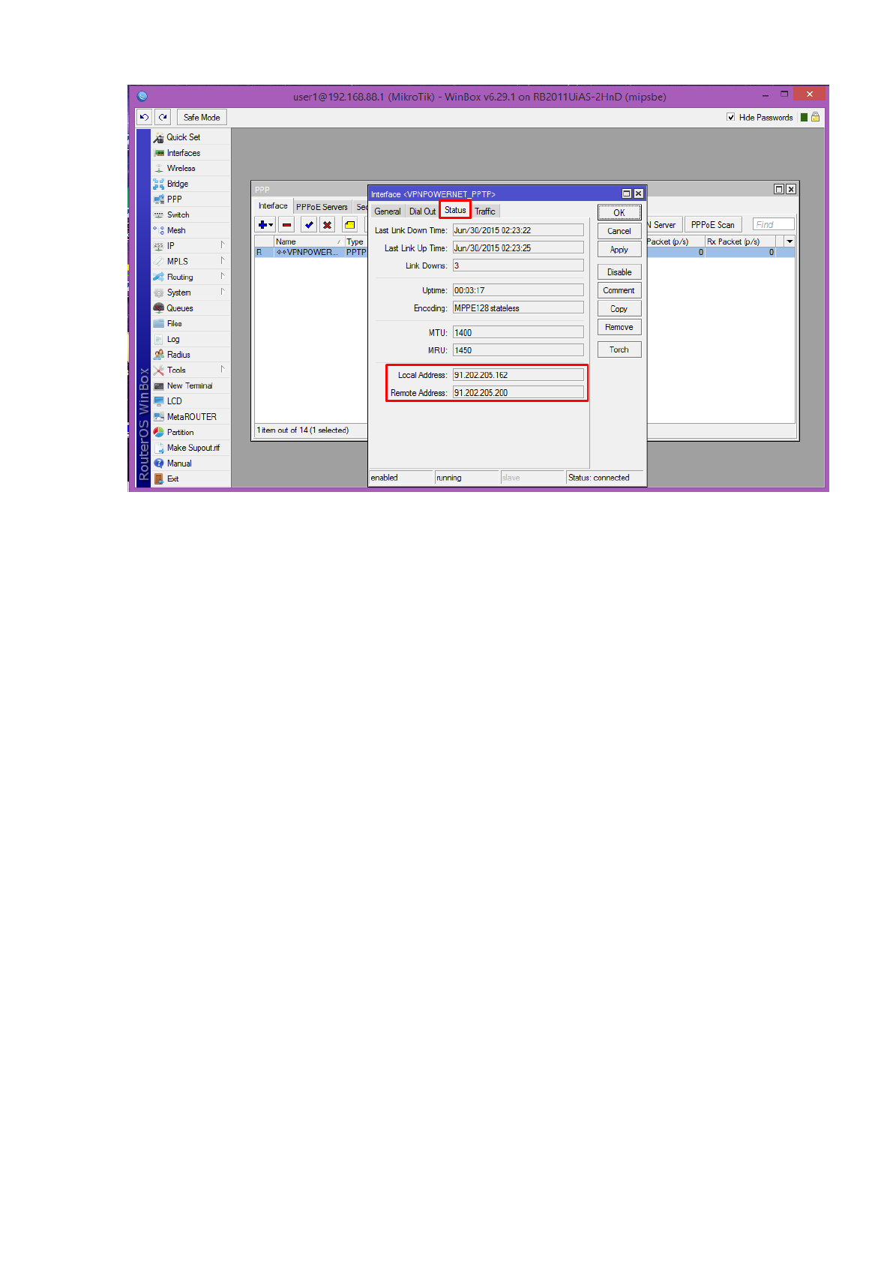The width and height of the screenshot is (893, 1263).
Task: Open the Partition section
Action: pos(180,432)
